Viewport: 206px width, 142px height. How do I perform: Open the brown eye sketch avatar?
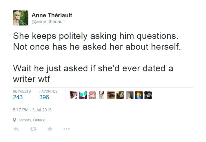coord(111,95)
